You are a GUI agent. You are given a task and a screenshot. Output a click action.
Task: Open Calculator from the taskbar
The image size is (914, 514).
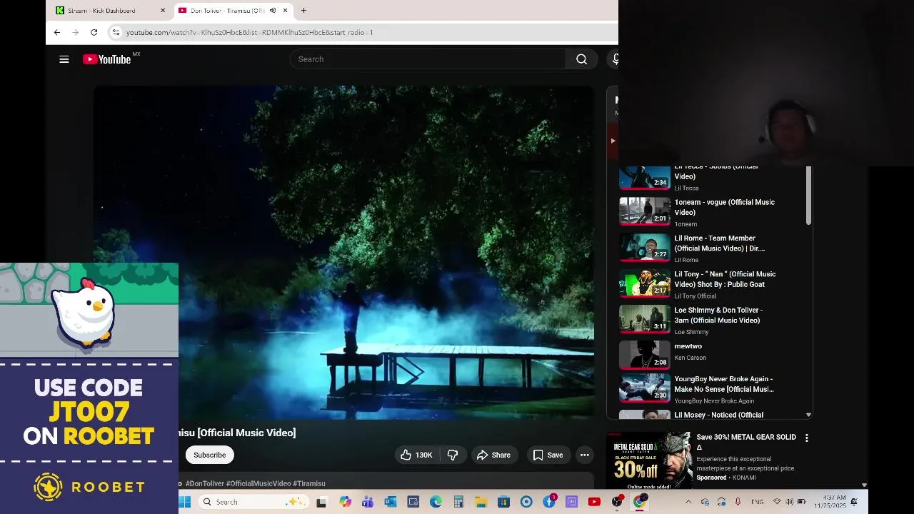(458, 502)
